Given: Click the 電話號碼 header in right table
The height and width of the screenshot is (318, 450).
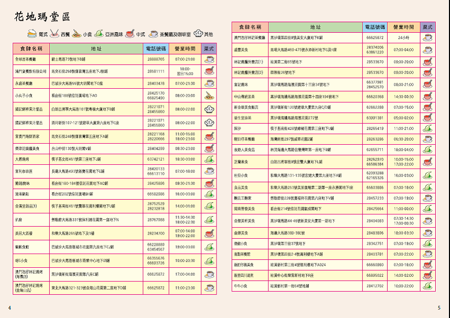Looking at the screenshot, I should point(374,26).
